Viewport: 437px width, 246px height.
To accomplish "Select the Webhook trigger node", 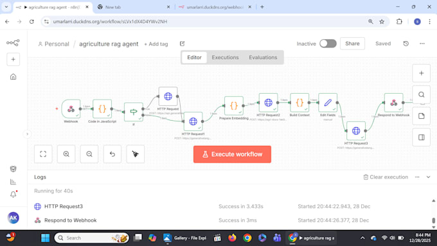I will point(71,109).
